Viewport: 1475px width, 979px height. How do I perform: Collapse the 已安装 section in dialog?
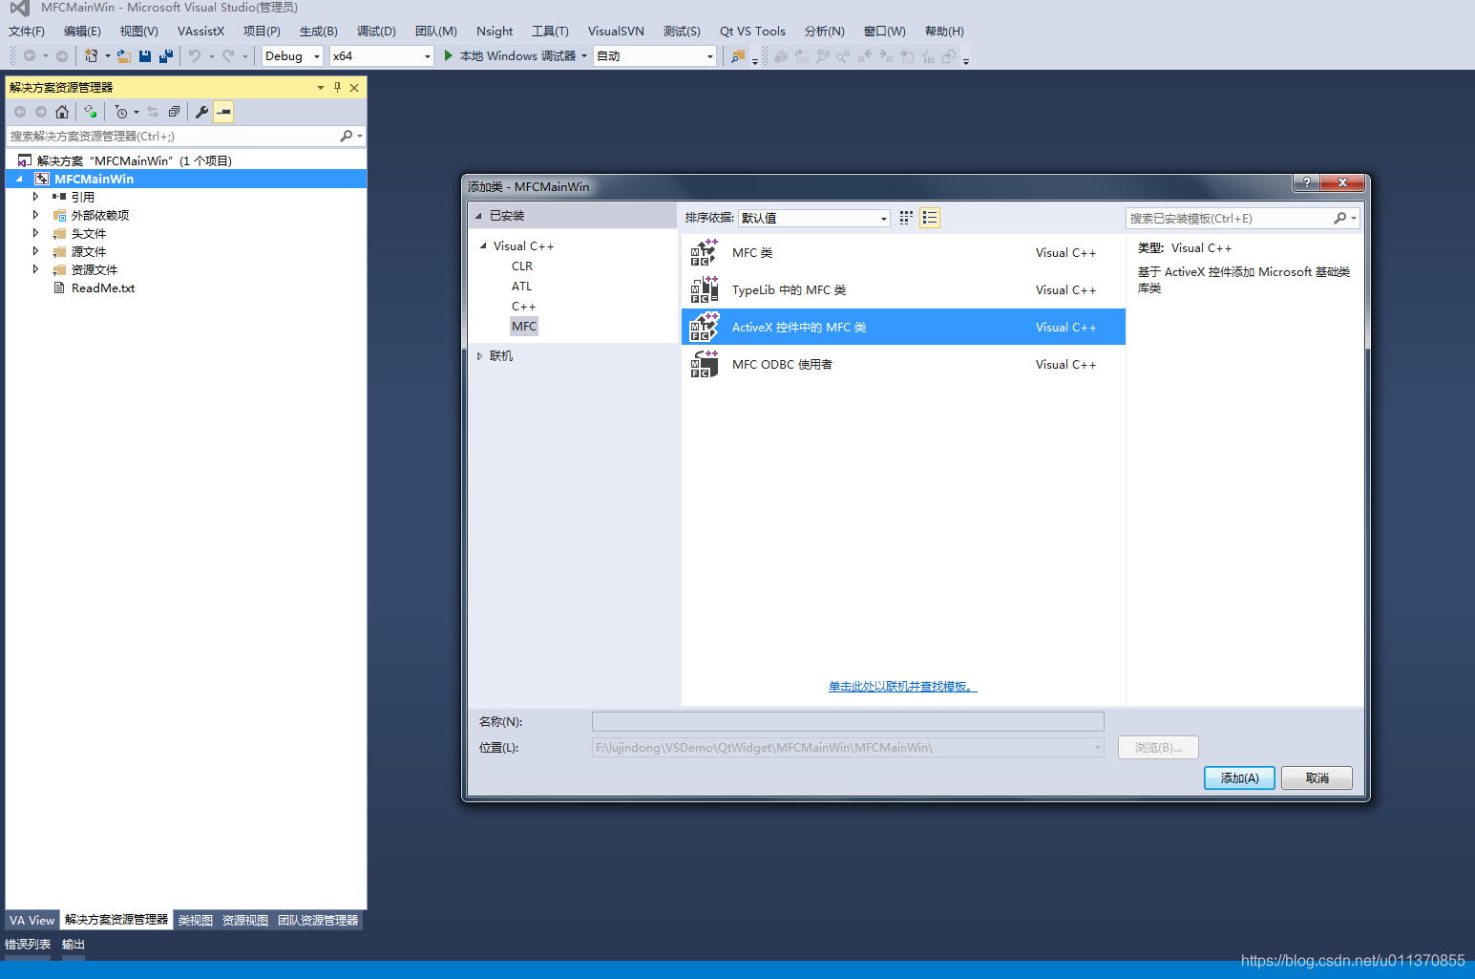pyautogui.click(x=479, y=216)
